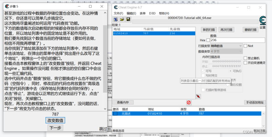
Task: Click the 跳过 skip link
Action: [x=103, y=129]
